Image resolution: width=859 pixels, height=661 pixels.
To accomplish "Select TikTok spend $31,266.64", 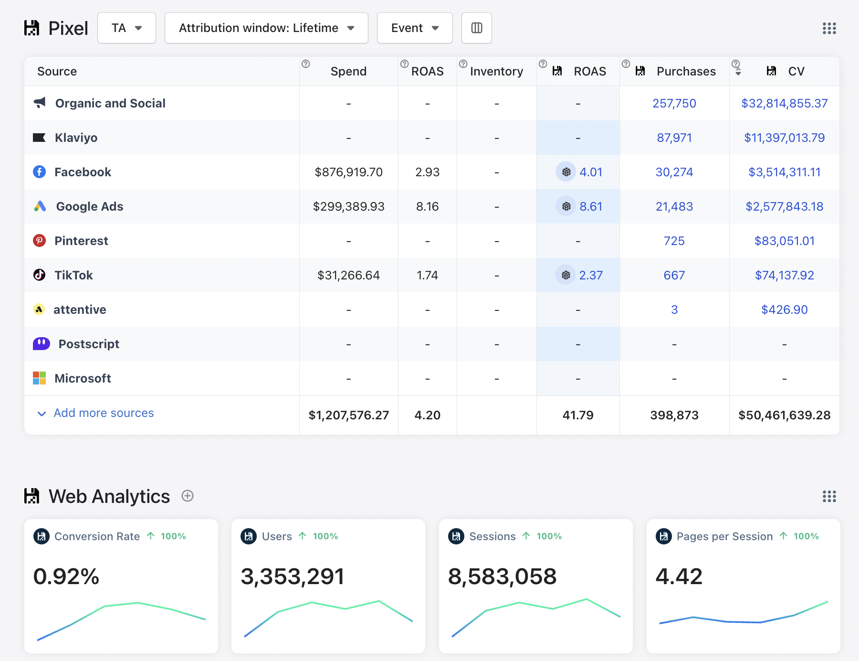I will [x=349, y=275].
